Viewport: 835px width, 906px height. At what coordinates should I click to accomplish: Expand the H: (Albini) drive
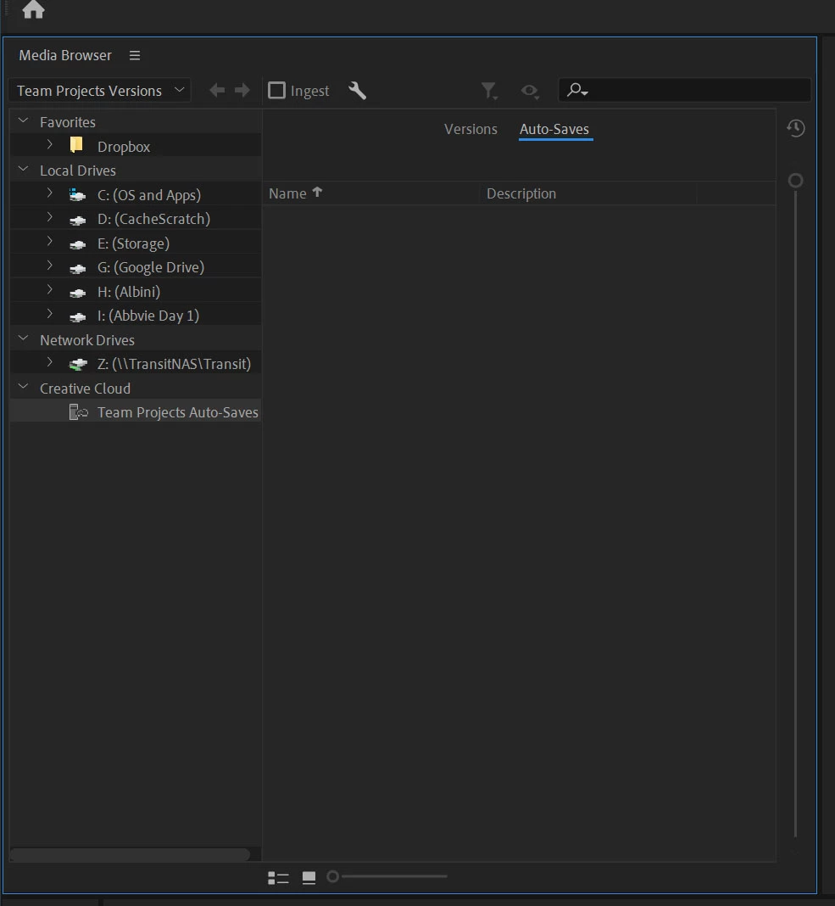coord(50,290)
